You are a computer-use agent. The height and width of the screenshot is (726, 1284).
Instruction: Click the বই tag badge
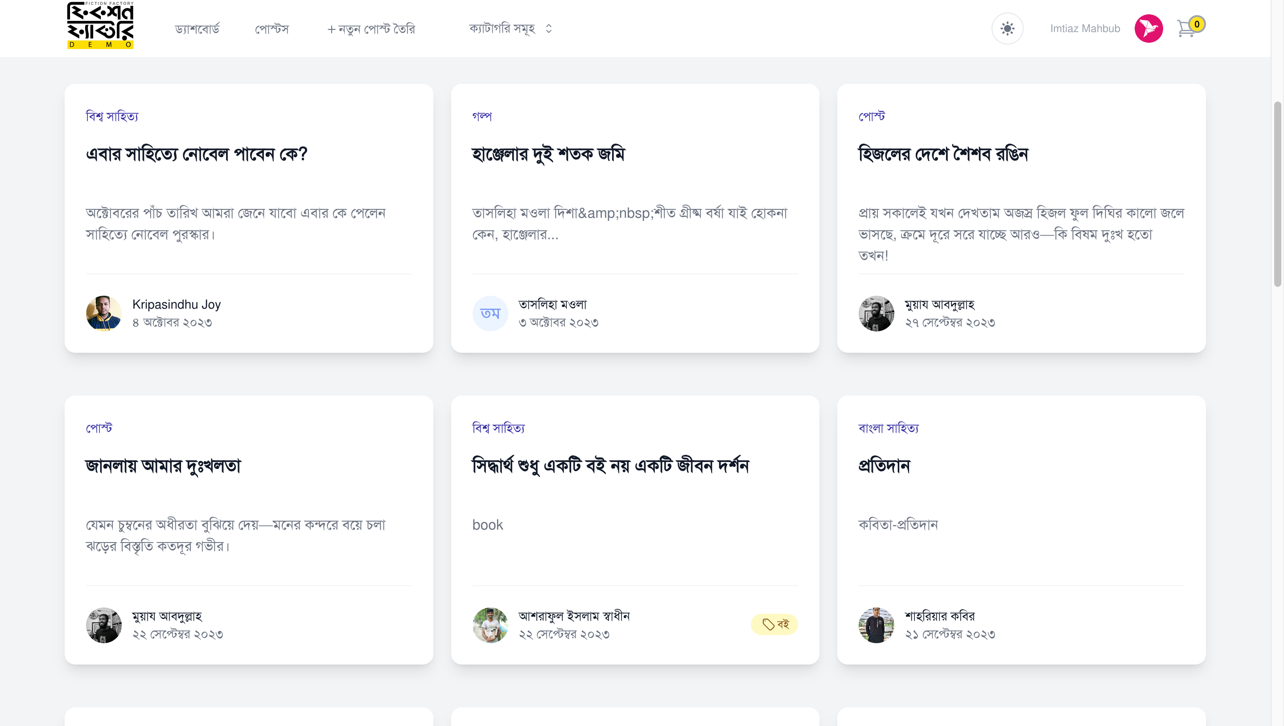[774, 624]
